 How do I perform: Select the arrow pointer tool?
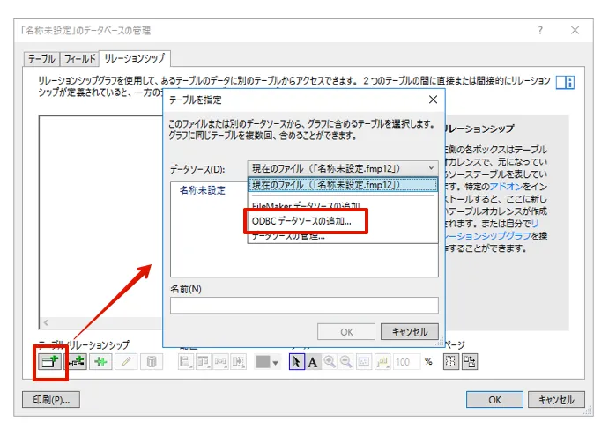click(297, 362)
